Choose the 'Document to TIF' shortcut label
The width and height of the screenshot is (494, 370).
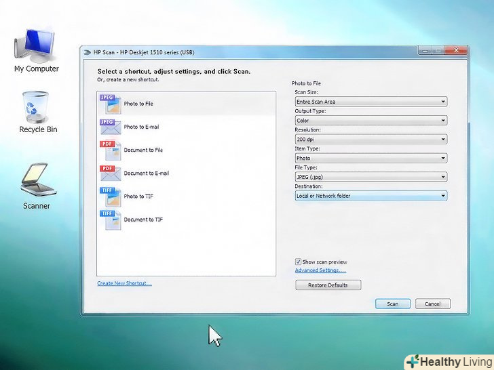tap(143, 220)
